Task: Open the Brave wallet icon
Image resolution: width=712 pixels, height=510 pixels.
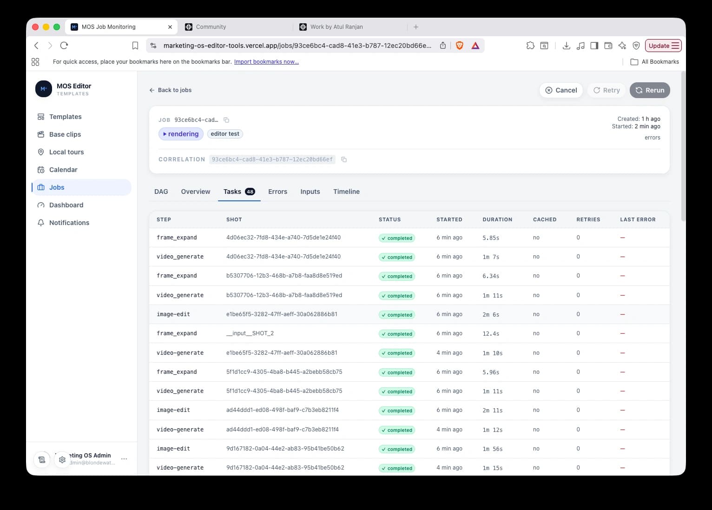Action: click(x=608, y=46)
